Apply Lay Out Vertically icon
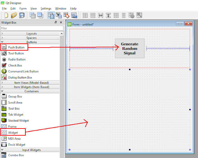Image resolution: width=198 pixels, height=158 pixels. coord(93,15)
